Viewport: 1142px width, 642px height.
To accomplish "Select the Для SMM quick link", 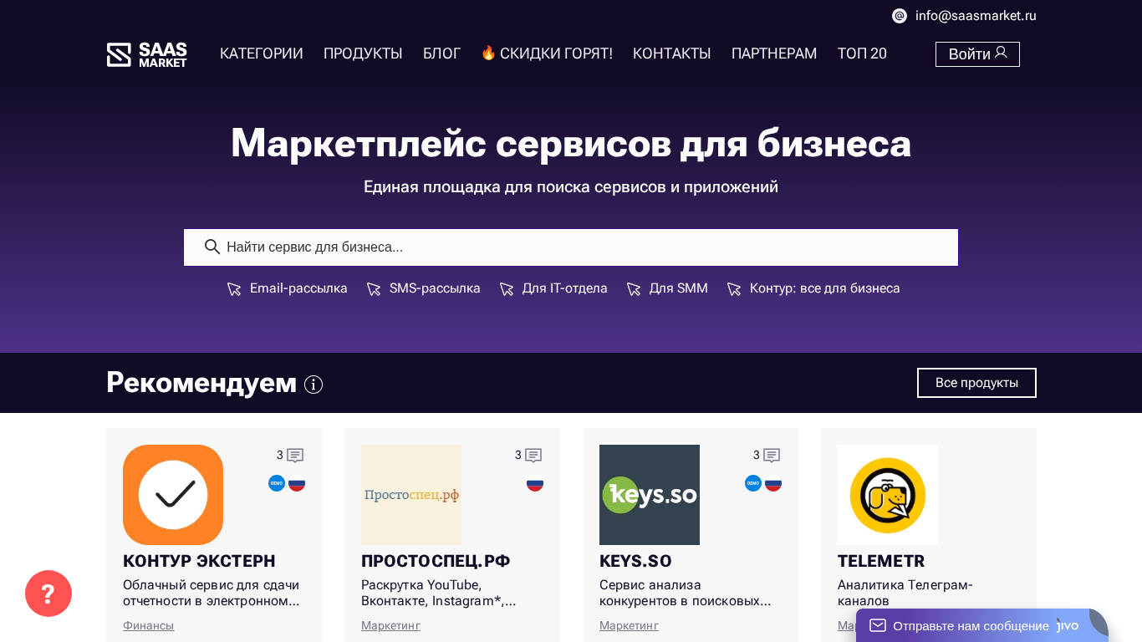I will coord(667,288).
